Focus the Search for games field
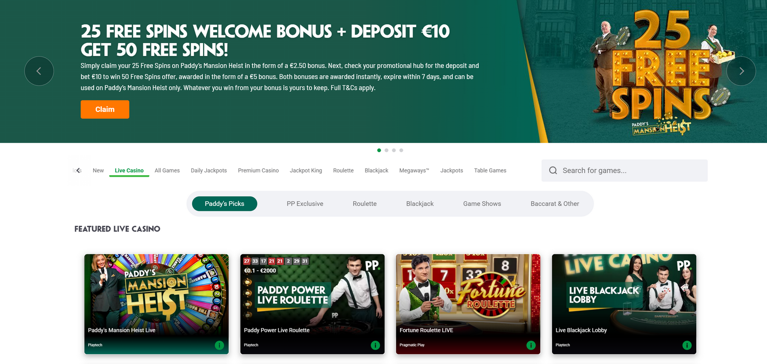 (x=625, y=171)
